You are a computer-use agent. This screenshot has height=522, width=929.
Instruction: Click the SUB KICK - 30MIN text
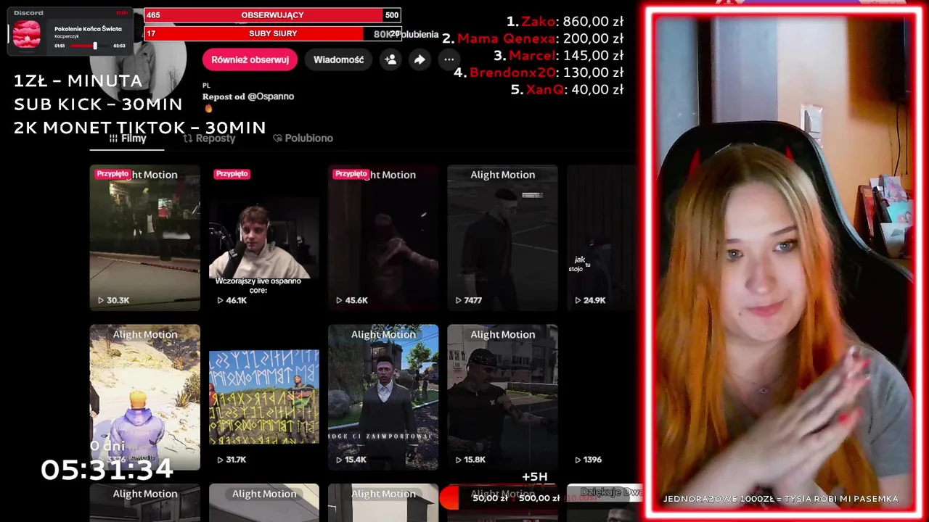point(98,104)
